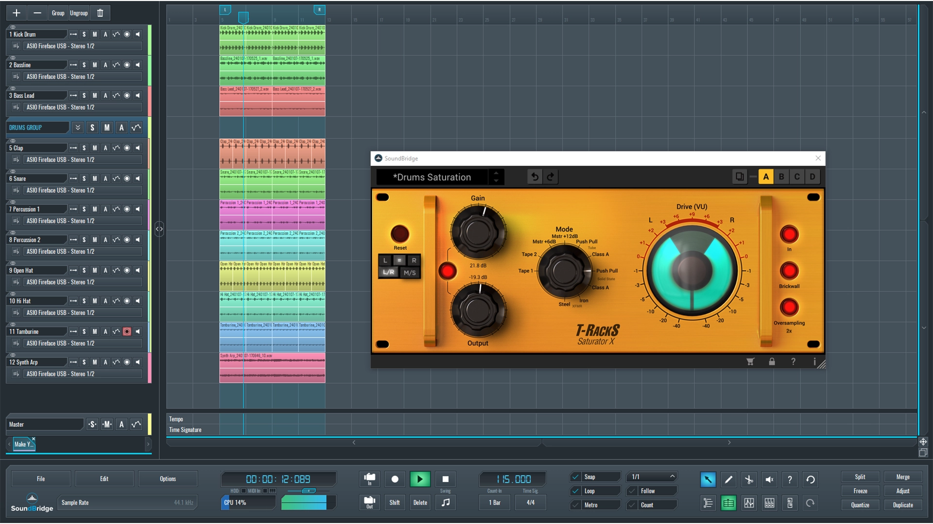The height and width of the screenshot is (524, 933).
Task: Open the Options menu
Action: coord(168,479)
